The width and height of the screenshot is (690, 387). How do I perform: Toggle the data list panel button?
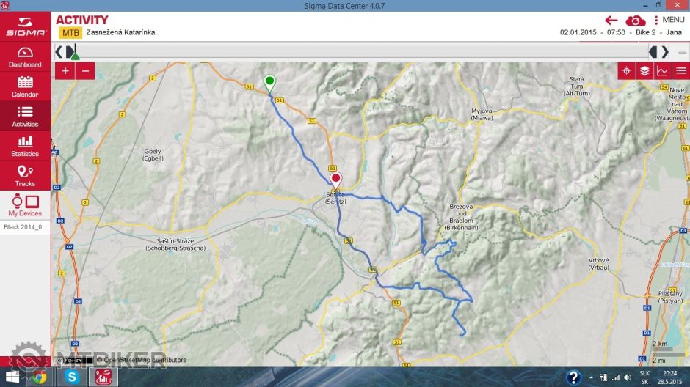click(680, 71)
